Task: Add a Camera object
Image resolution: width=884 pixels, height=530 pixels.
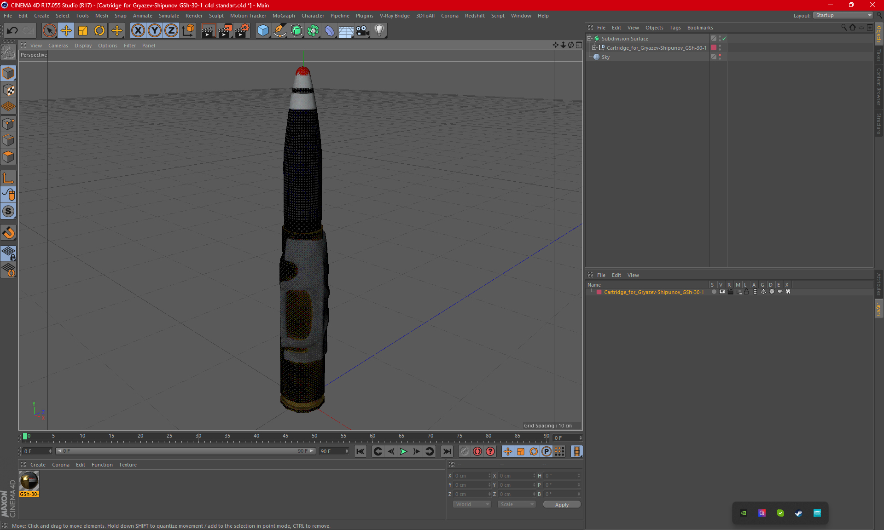Action: click(x=363, y=30)
